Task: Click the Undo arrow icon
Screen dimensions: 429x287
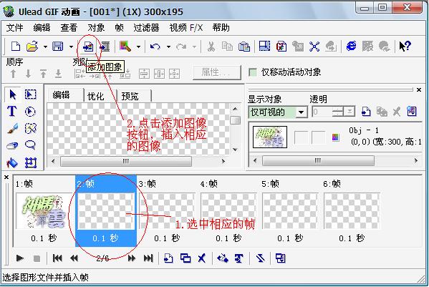Action: coord(155,47)
